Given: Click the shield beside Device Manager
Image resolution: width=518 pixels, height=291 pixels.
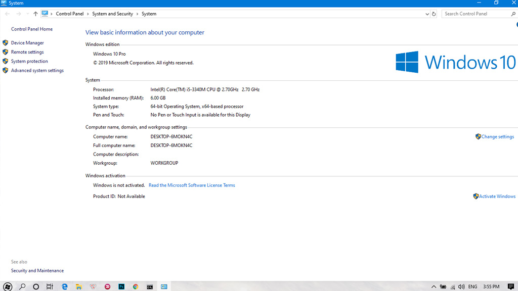Looking at the screenshot, I should 5,42.
